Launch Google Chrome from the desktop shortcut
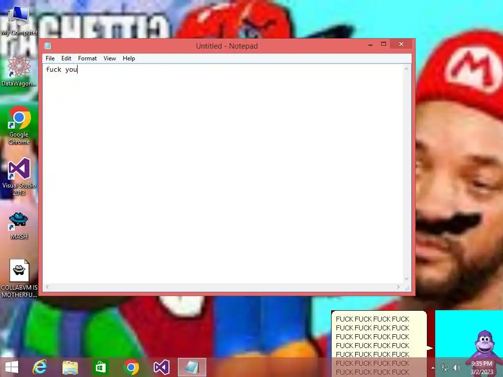This screenshot has width=503, height=377. point(19,125)
